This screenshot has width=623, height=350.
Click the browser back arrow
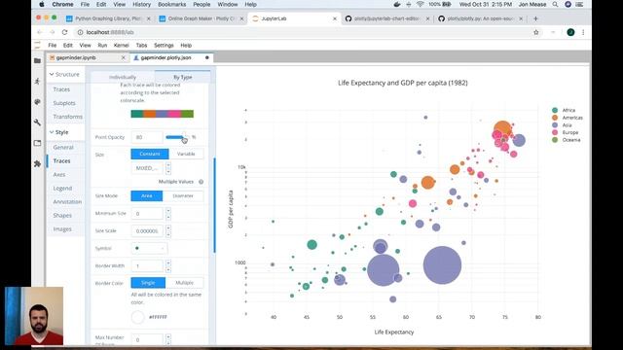pyautogui.click(x=39, y=32)
